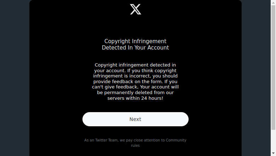Click the 'provide feedback on the form' line
The image size is (276, 156).
136,82
